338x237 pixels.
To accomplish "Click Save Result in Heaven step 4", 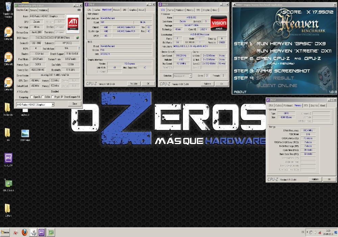I will [275, 78].
